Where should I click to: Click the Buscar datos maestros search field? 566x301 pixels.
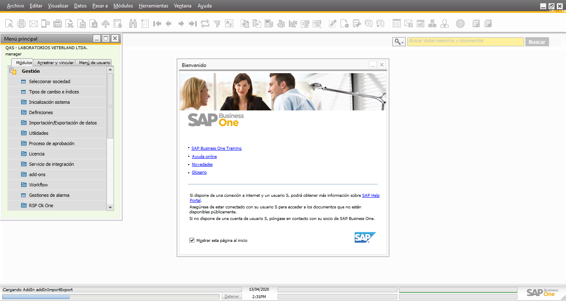[465, 41]
